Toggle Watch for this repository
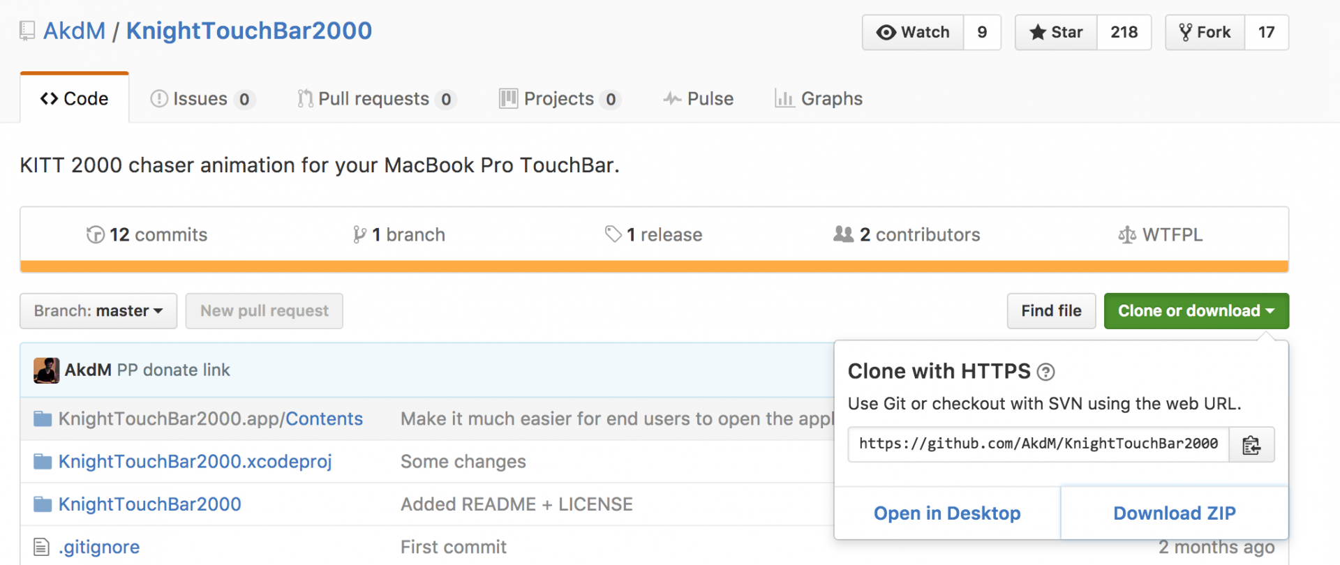The height and width of the screenshot is (565, 1340). tap(913, 33)
